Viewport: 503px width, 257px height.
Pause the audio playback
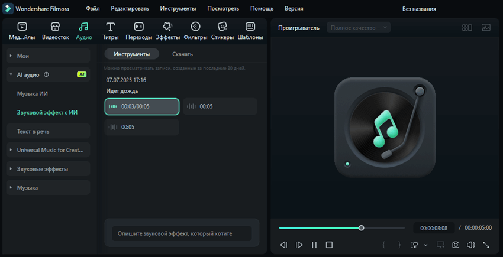(x=314, y=245)
